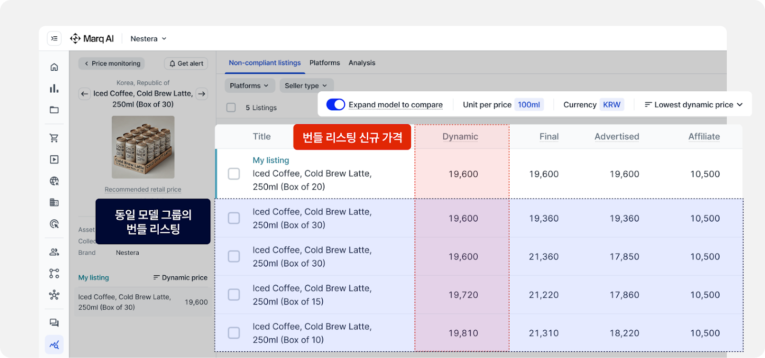Open the workflow branch icon
This screenshot has width=765, height=358.
pyautogui.click(x=54, y=273)
